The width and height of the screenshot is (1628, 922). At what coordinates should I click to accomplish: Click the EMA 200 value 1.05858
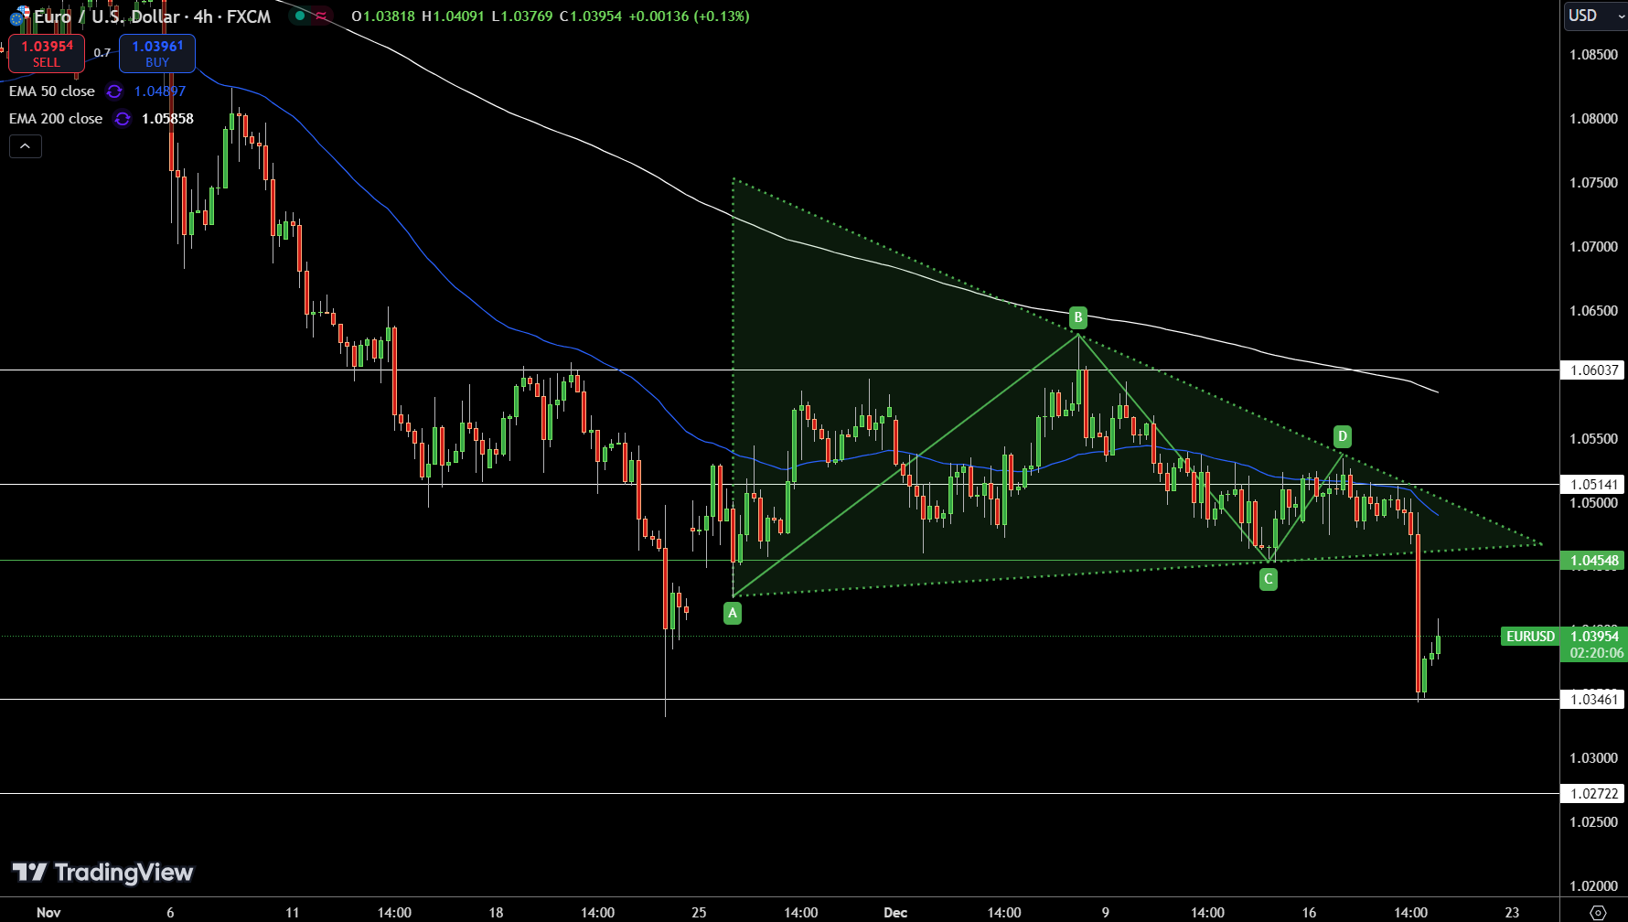coord(167,119)
